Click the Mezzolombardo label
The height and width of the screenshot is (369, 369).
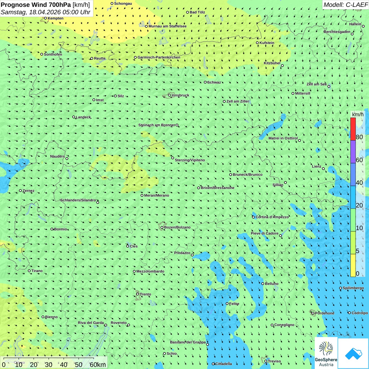pyautogui.click(x=150, y=271)
